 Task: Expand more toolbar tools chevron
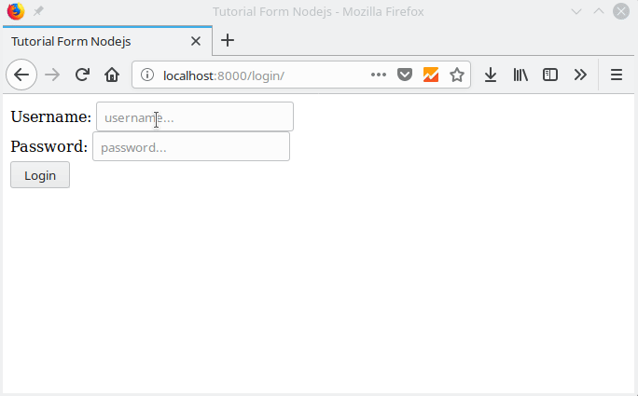click(x=580, y=75)
